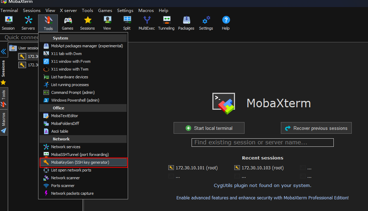Launch Command Prompt (admin)
This screenshot has height=211, width=368.
83,92
